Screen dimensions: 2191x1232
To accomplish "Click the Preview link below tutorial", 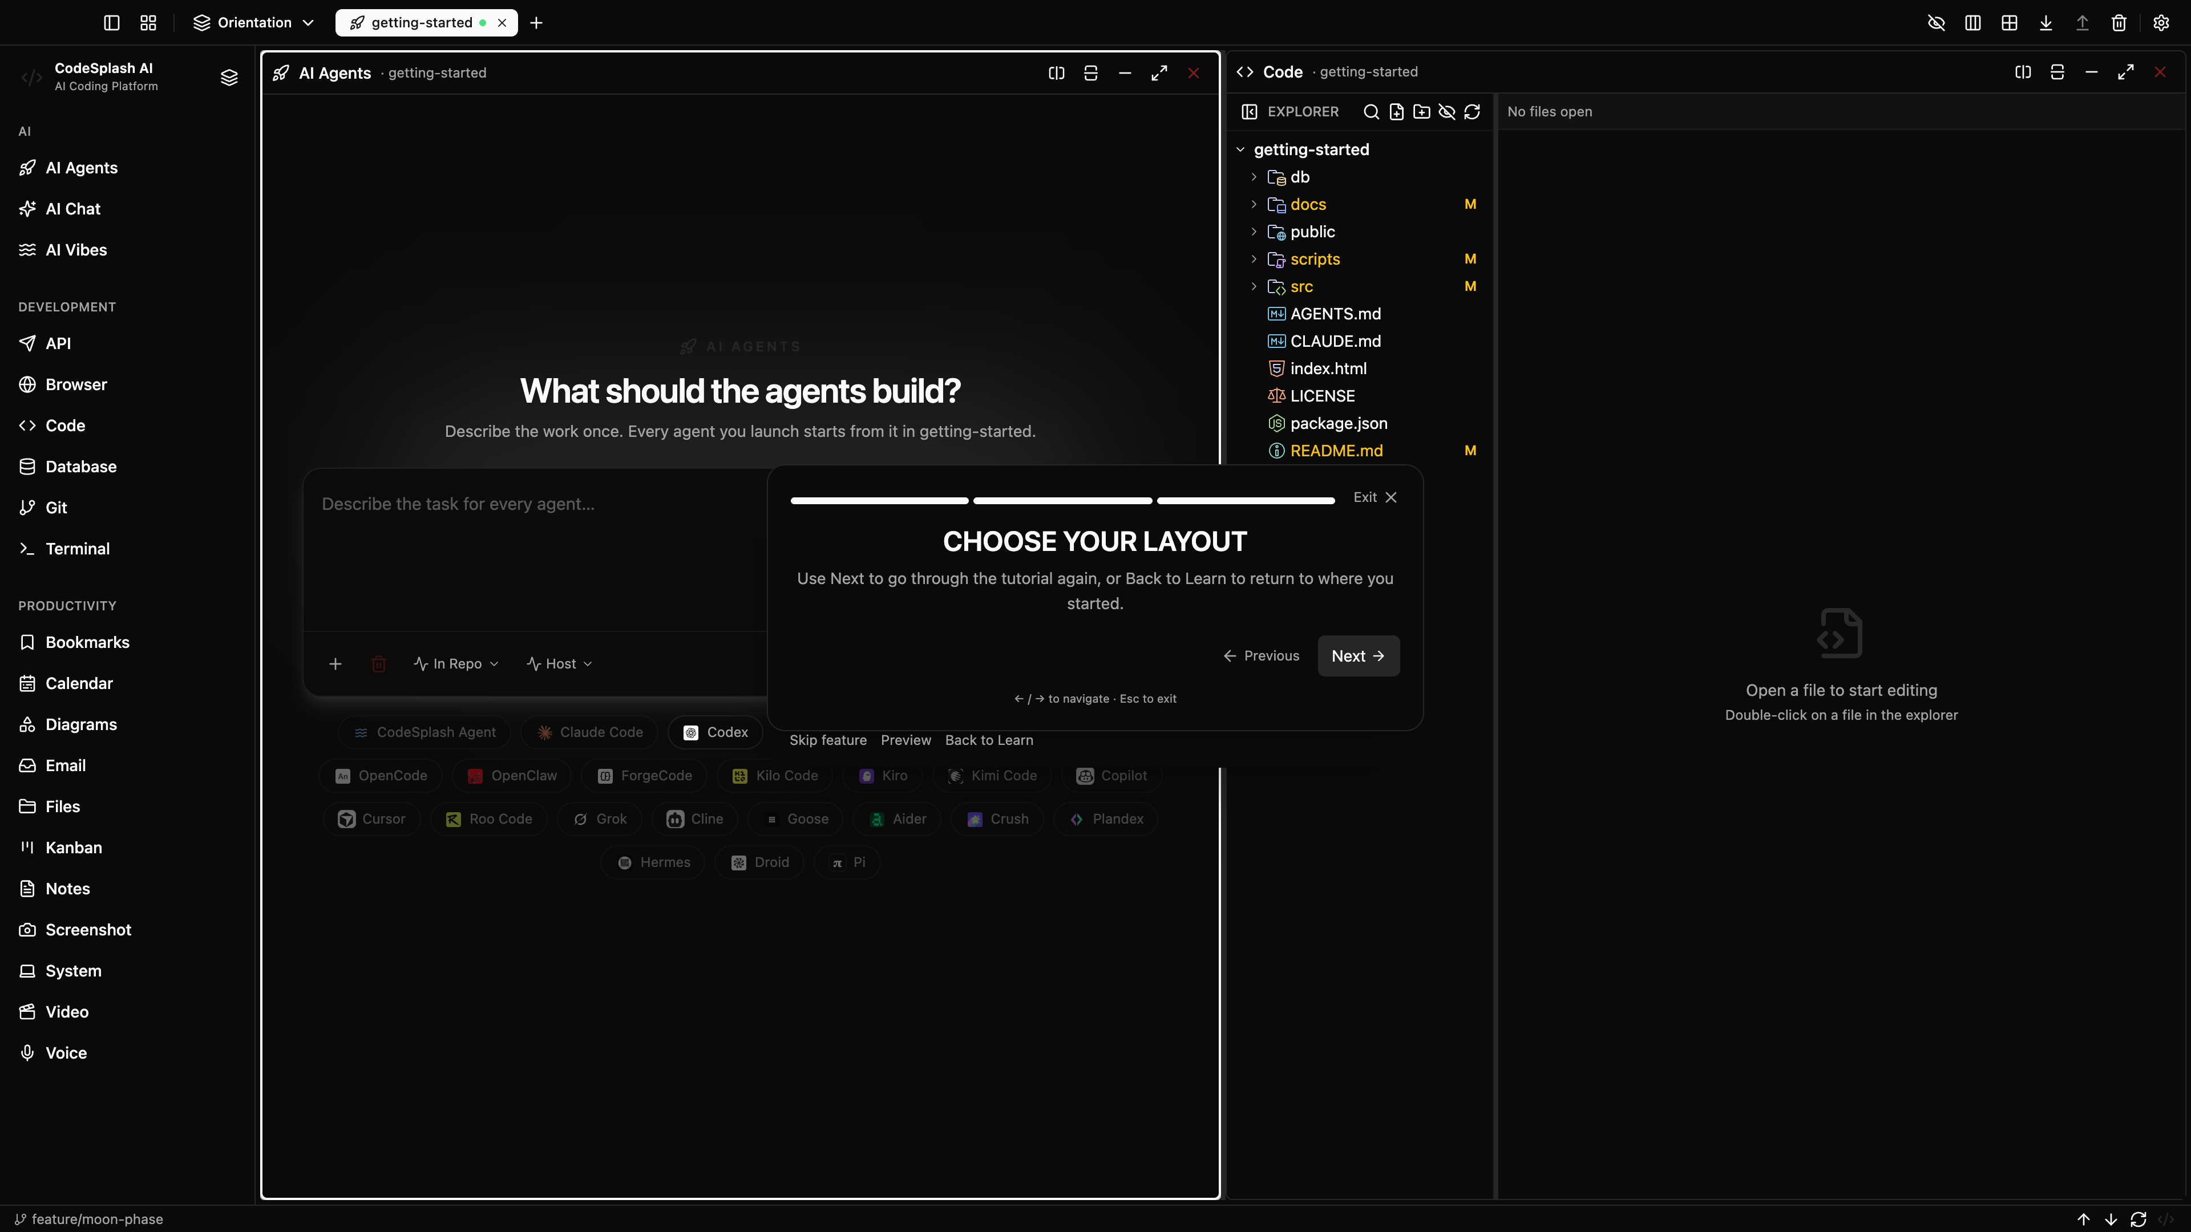I will click(906, 740).
